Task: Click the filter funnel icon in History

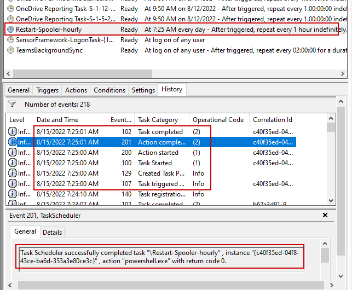Action: pyautogui.click(x=12, y=105)
